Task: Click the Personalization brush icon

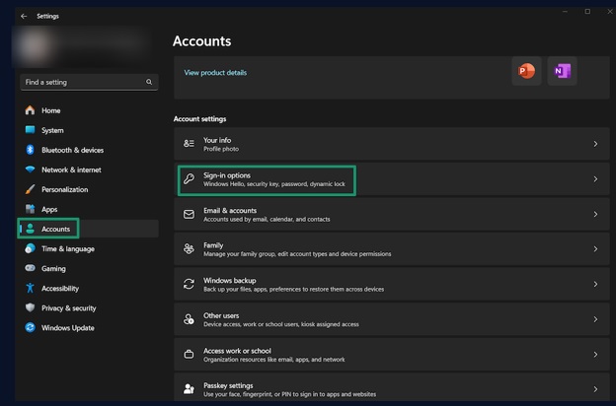Action: [x=30, y=189]
